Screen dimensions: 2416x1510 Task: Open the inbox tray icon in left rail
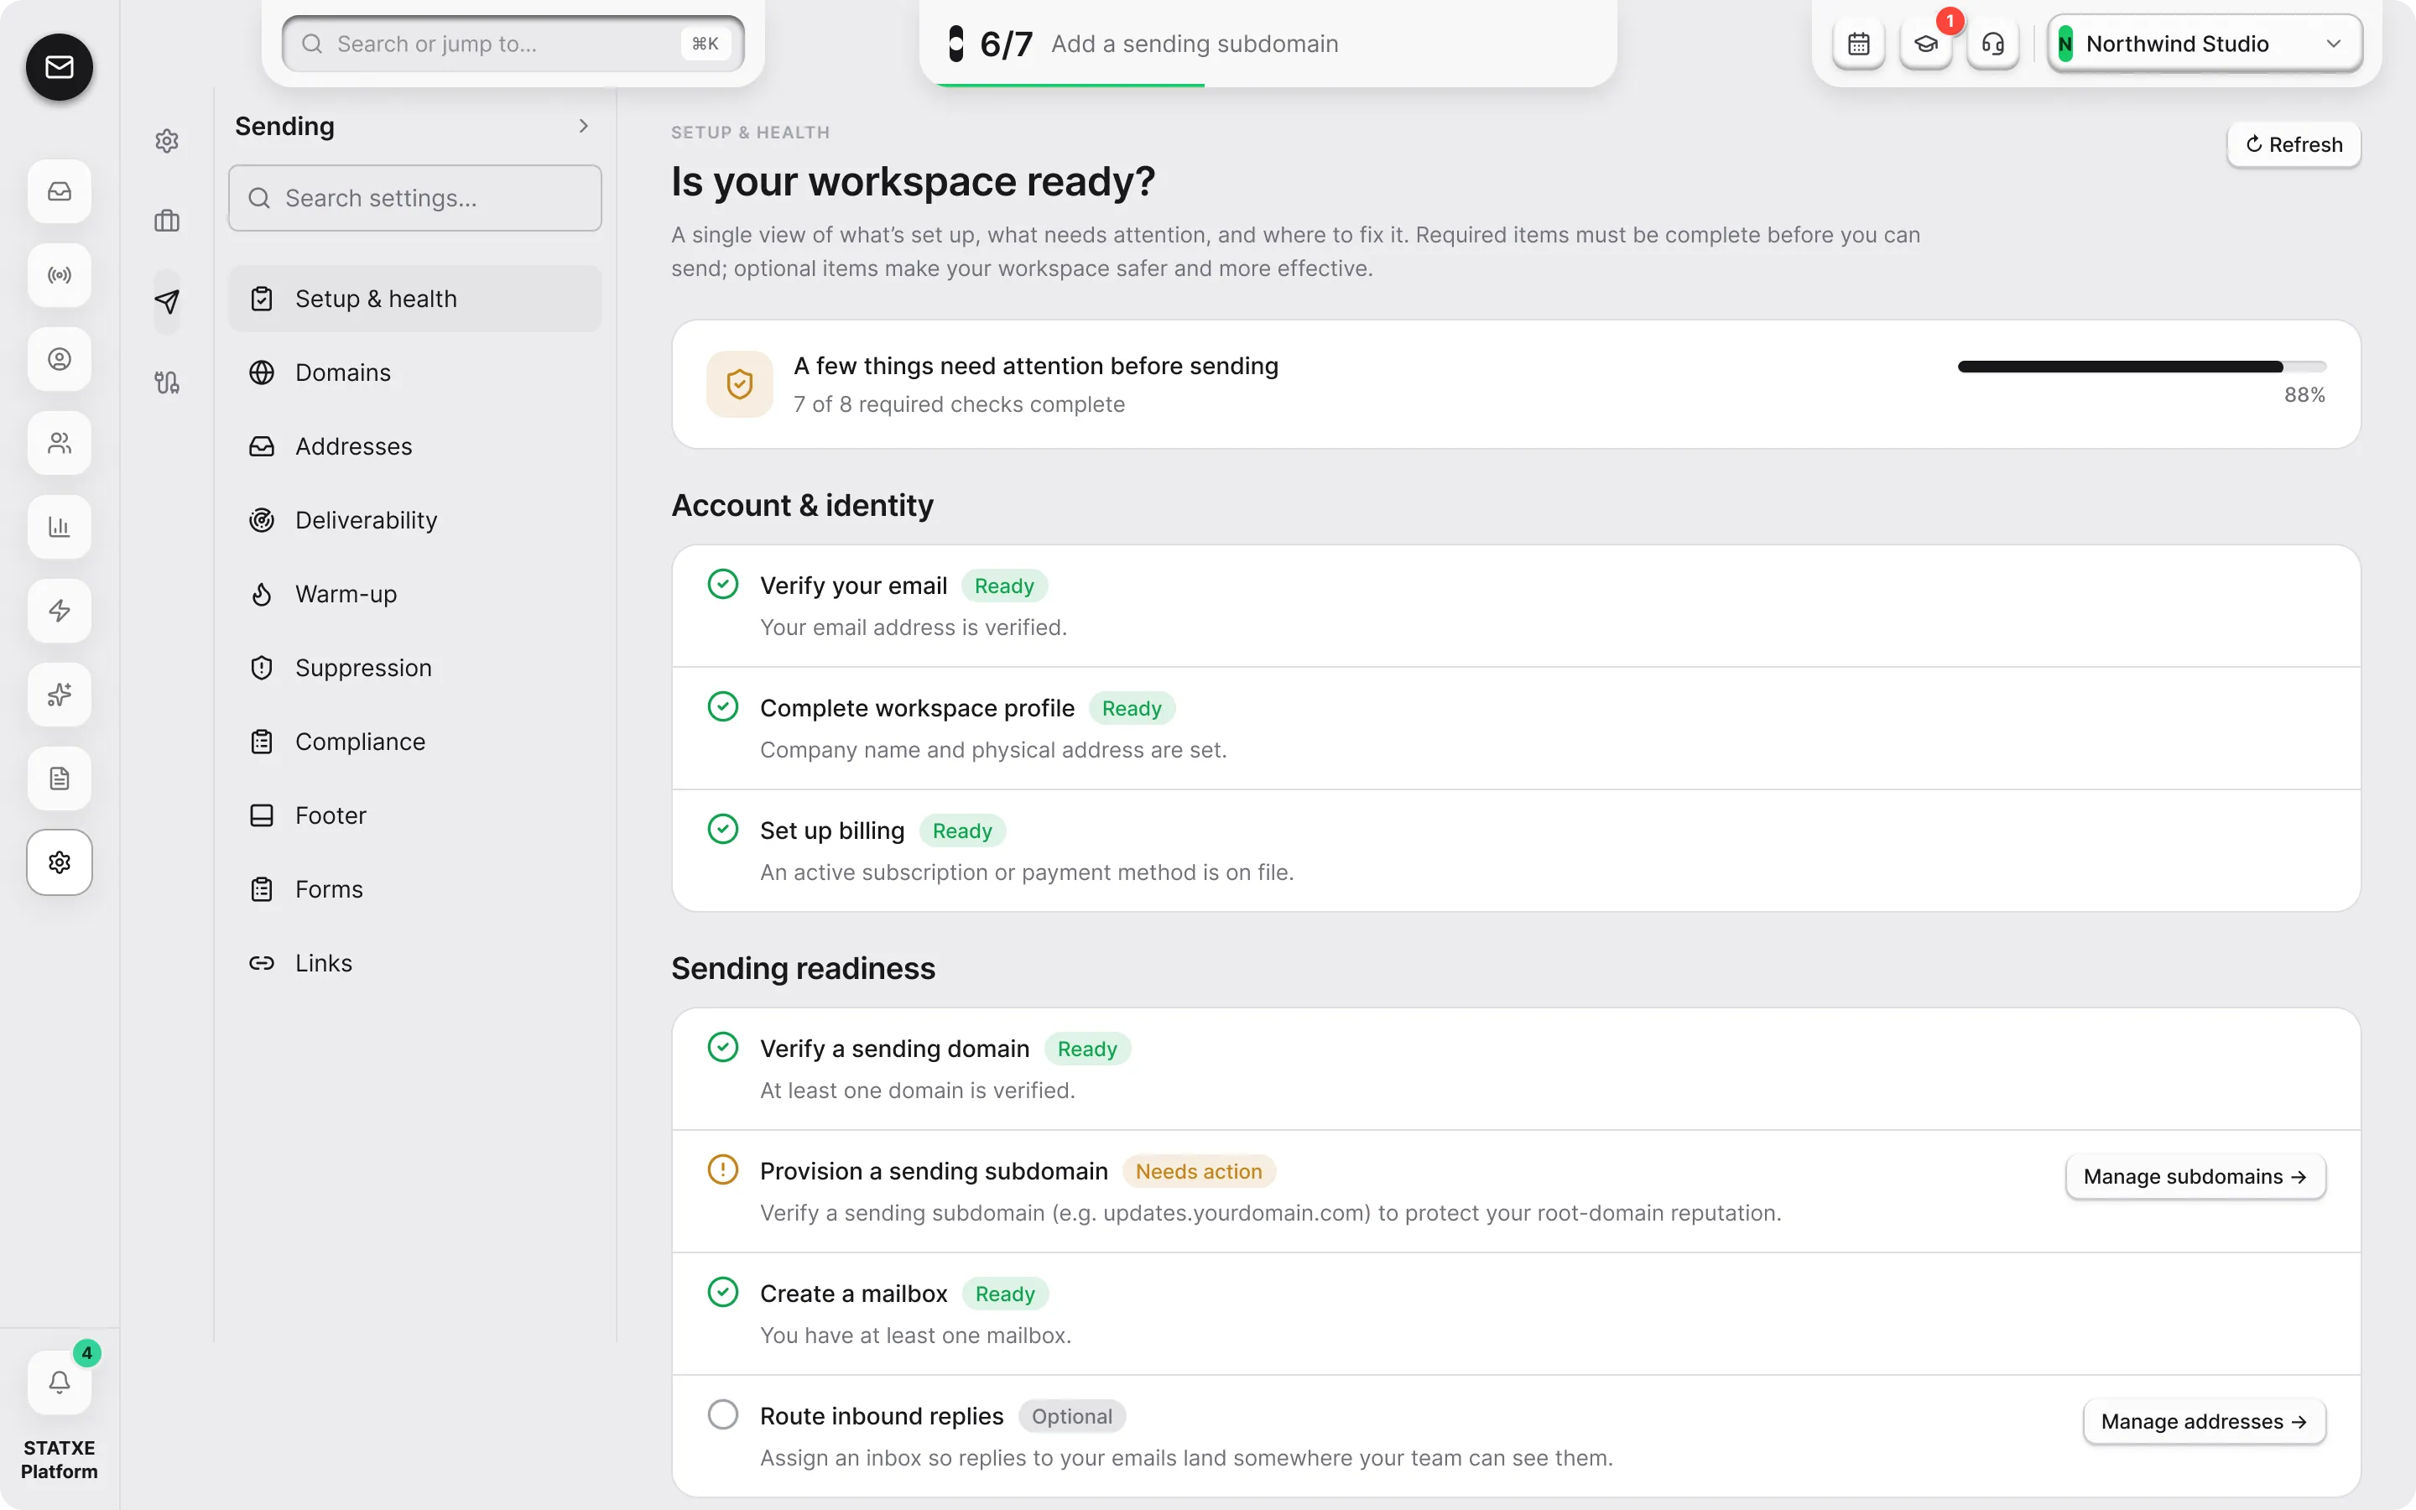point(60,190)
